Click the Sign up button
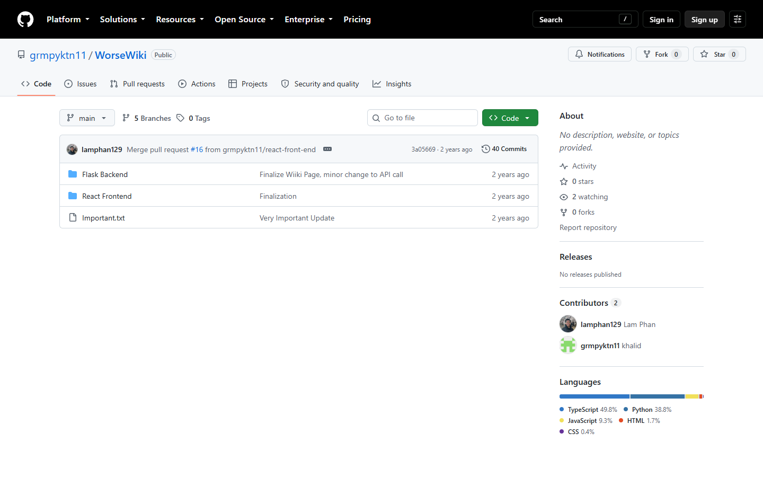 click(705, 19)
